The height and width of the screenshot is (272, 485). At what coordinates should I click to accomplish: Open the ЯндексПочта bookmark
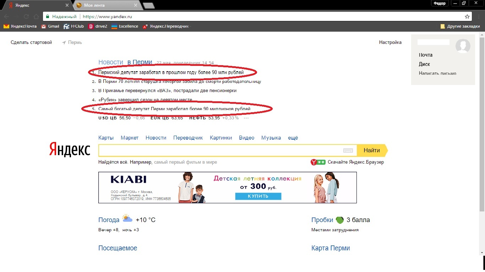tap(20, 26)
